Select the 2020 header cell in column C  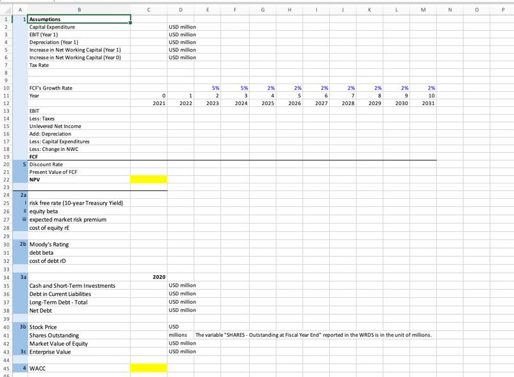click(x=148, y=278)
